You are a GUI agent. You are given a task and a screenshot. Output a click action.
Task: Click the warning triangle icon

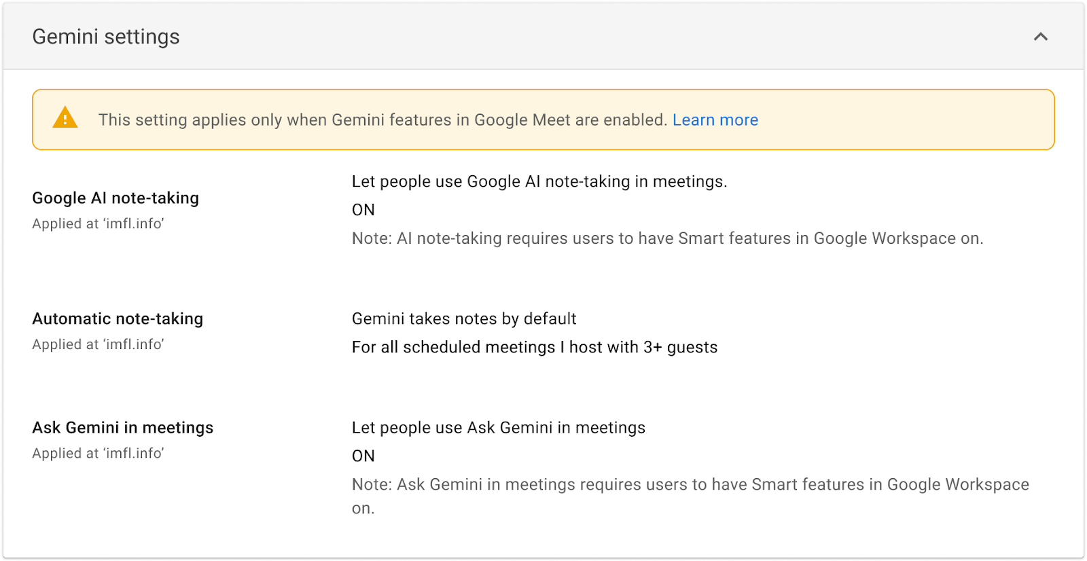click(x=66, y=119)
